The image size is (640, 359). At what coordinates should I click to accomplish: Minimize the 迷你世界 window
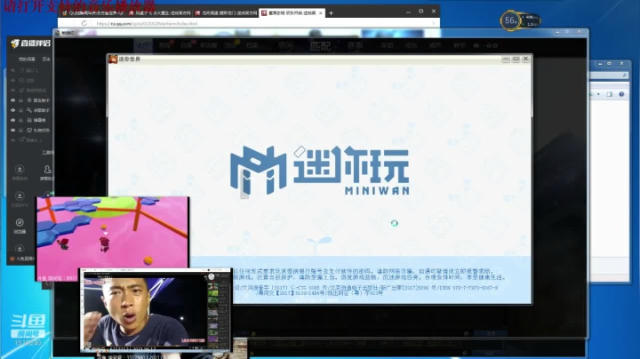(x=506, y=60)
